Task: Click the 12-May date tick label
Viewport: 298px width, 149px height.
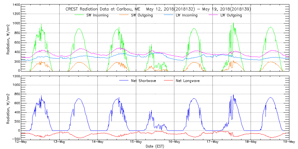Action: tap(21, 142)
